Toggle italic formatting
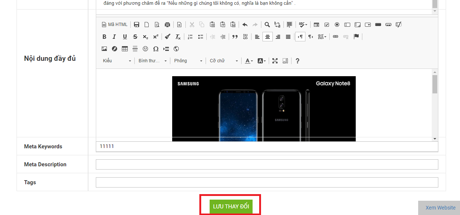Screen dimensions: 460x215 point(115,37)
